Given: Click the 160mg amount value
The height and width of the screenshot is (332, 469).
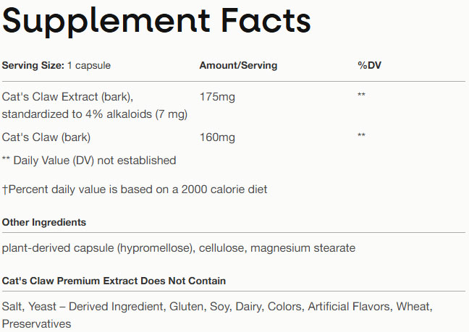Looking at the screenshot, I should (x=217, y=136).
